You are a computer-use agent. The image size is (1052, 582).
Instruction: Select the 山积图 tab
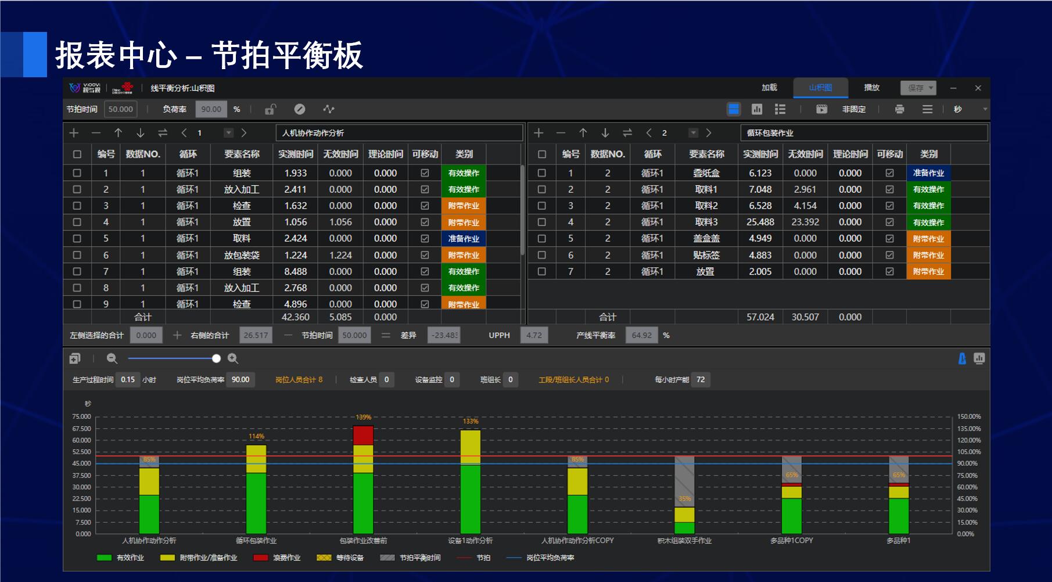(821, 88)
